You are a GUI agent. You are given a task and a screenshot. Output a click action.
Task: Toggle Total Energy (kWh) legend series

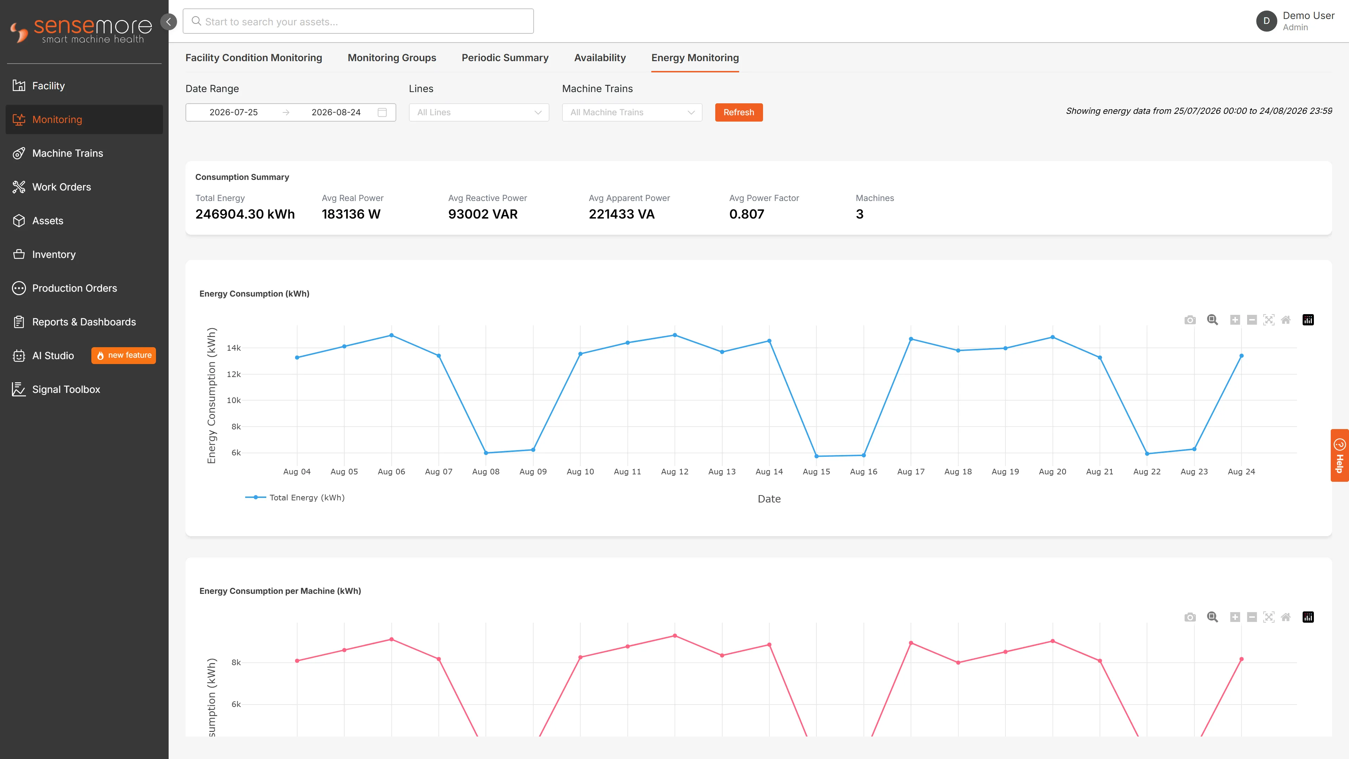click(x=295, y=498)
